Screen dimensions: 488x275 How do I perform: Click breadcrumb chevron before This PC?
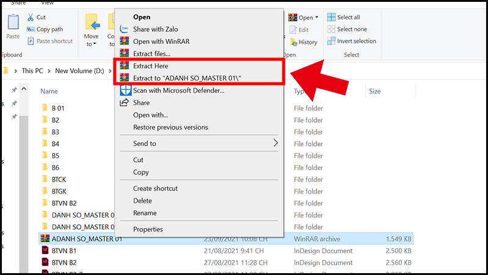click(x=16, y=71)
